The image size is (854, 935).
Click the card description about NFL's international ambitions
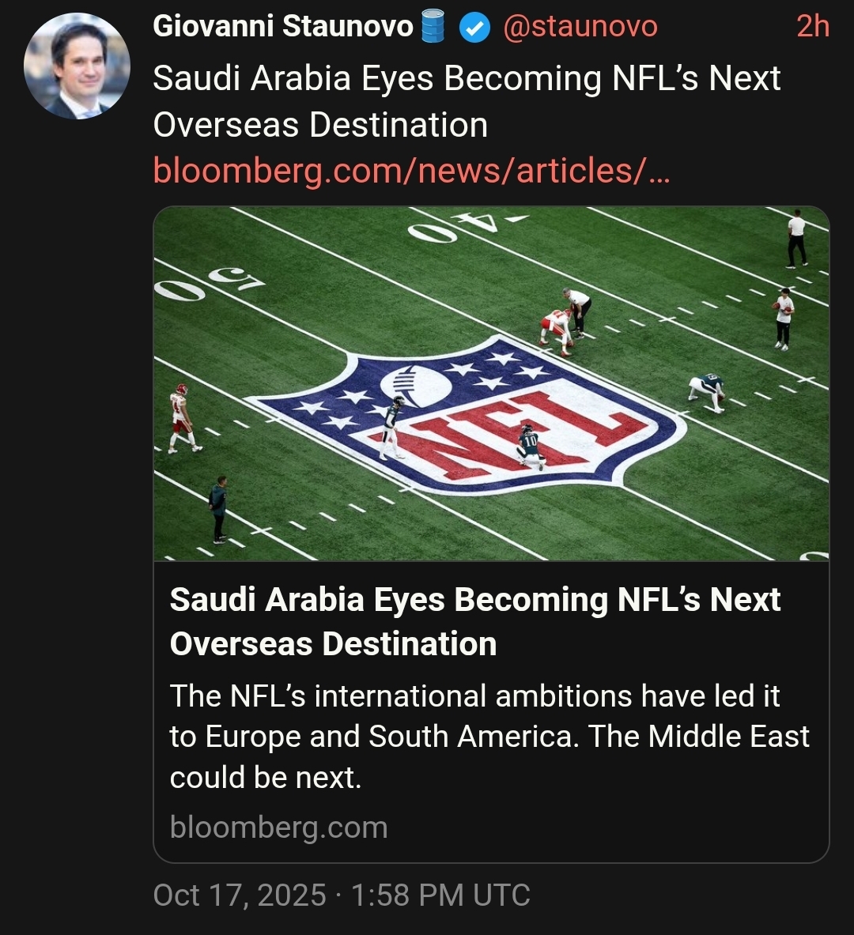point(489,737)
